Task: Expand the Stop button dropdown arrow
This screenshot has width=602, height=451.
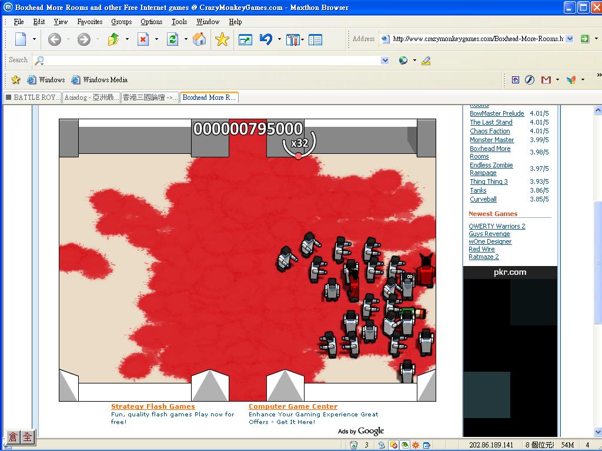Action: (x=156, y=39)
